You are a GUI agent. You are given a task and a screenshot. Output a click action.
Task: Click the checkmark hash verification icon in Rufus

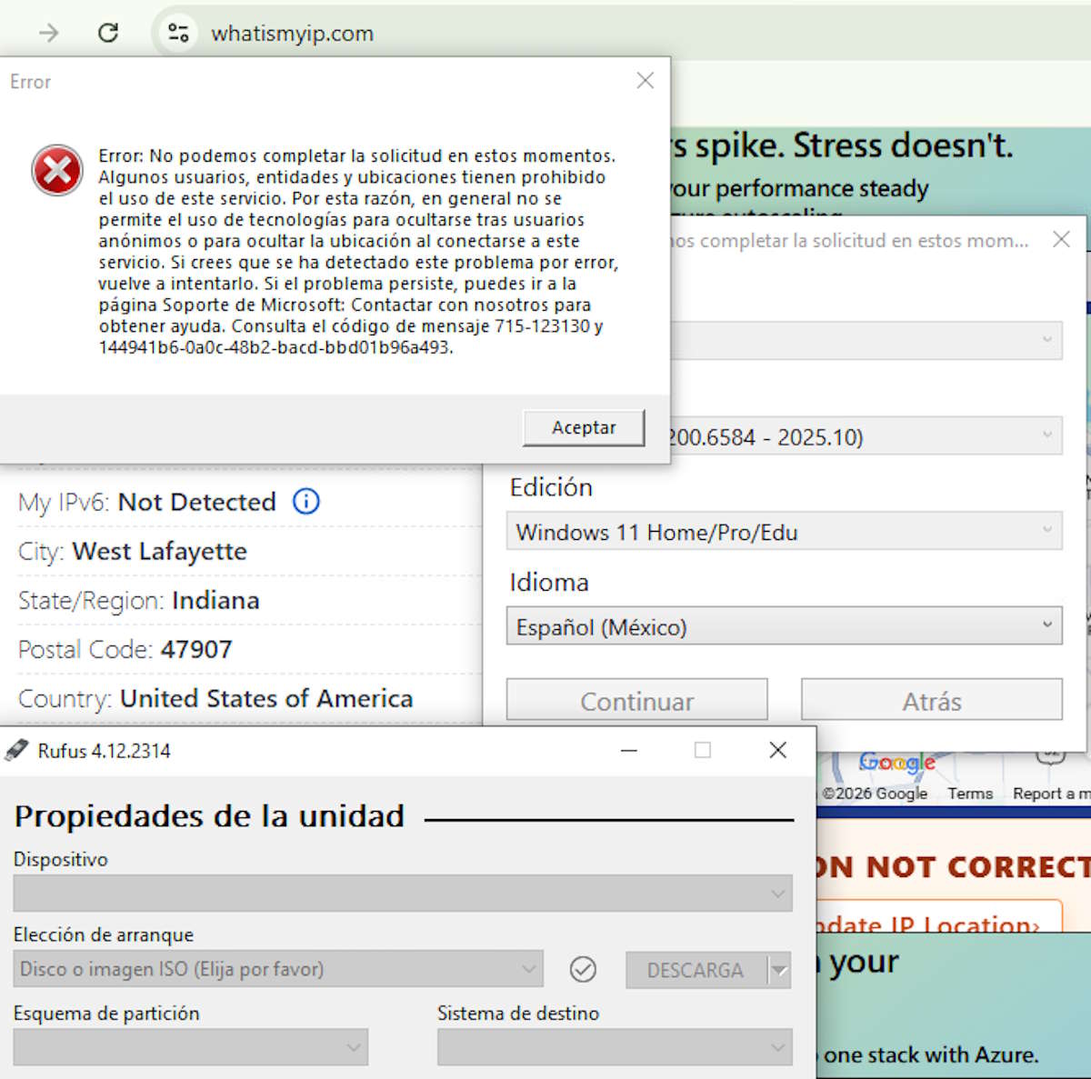[583, 970]
